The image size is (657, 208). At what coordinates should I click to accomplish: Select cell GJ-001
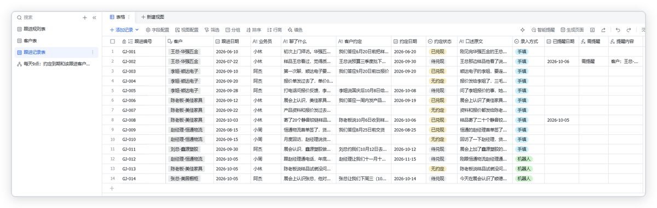[x=142, y=51]
